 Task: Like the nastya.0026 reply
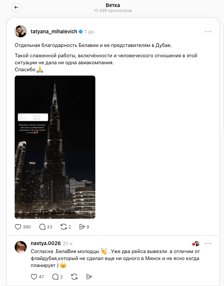(34, 277)
